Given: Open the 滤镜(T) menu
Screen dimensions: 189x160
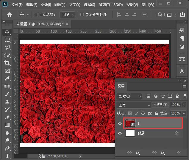Looking at the screenshot, I should click(104, 5).
